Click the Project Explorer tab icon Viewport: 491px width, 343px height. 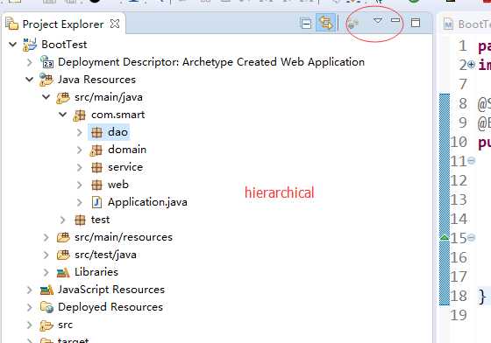point(12,24)
